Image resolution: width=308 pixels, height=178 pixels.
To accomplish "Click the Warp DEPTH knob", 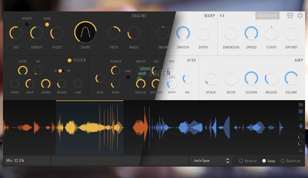I will coord(203,33).
